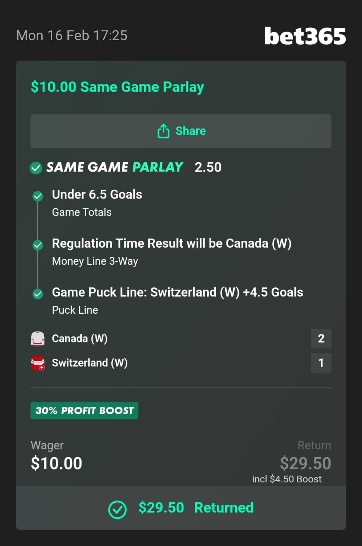
Task: Click the circled checkmark next to $29.50 Returned
Action: pyautogui.click(x=117, y=510)
